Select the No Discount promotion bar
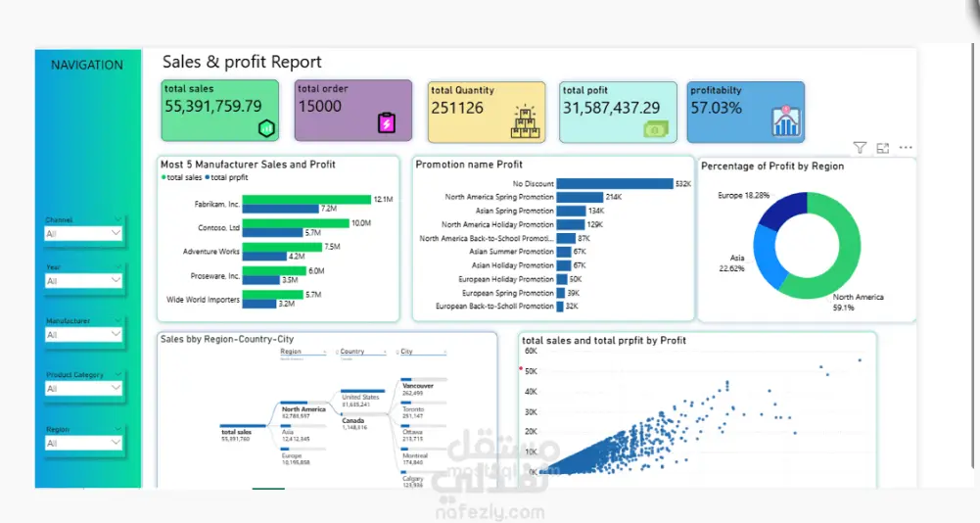Image resolution: width=980 pixels, height=523 pixels. click(x=615, y=183)
